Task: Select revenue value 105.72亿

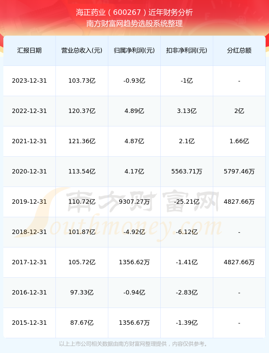Action: tap(82, 262)
